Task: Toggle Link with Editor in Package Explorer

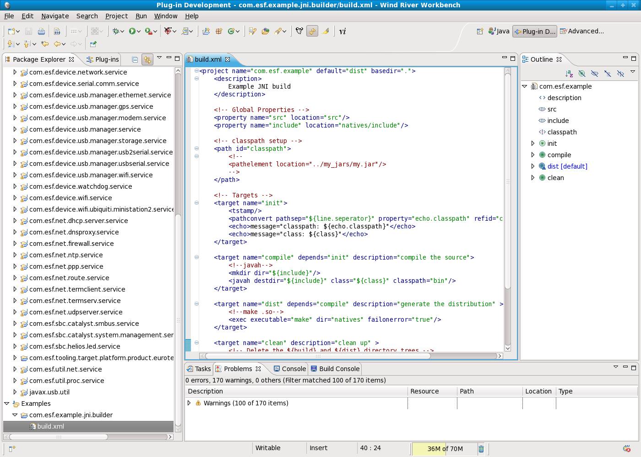Action: 147,59
